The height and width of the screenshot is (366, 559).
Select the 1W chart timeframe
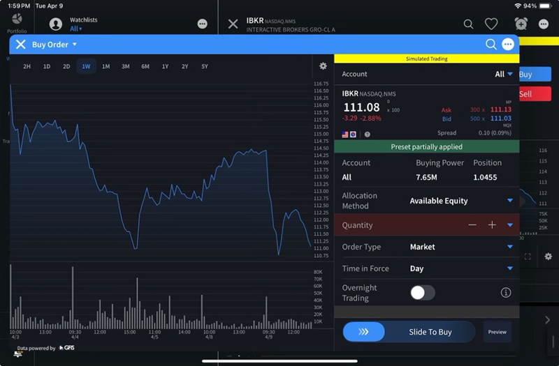(86, 66)
